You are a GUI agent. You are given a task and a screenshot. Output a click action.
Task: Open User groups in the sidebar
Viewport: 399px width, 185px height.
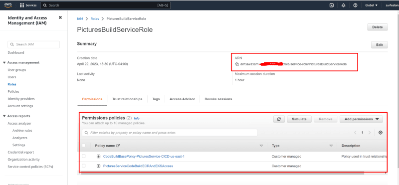coord(17,70)
